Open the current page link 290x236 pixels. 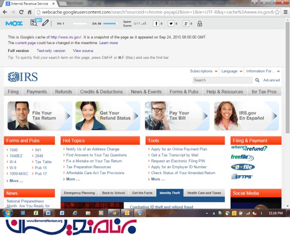point(25,43)
